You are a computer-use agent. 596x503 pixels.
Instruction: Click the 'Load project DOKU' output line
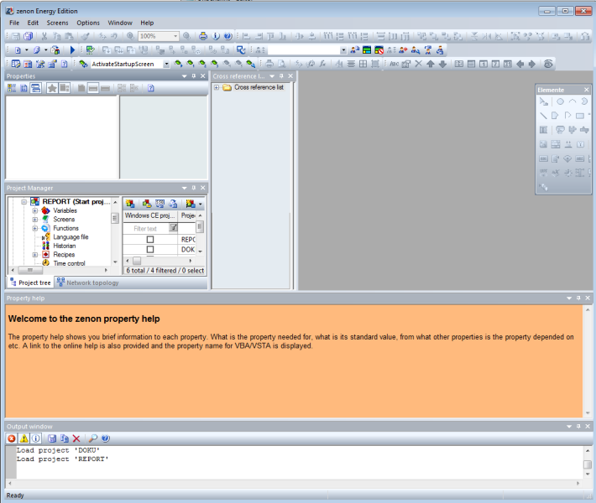[x=58, y=450]
